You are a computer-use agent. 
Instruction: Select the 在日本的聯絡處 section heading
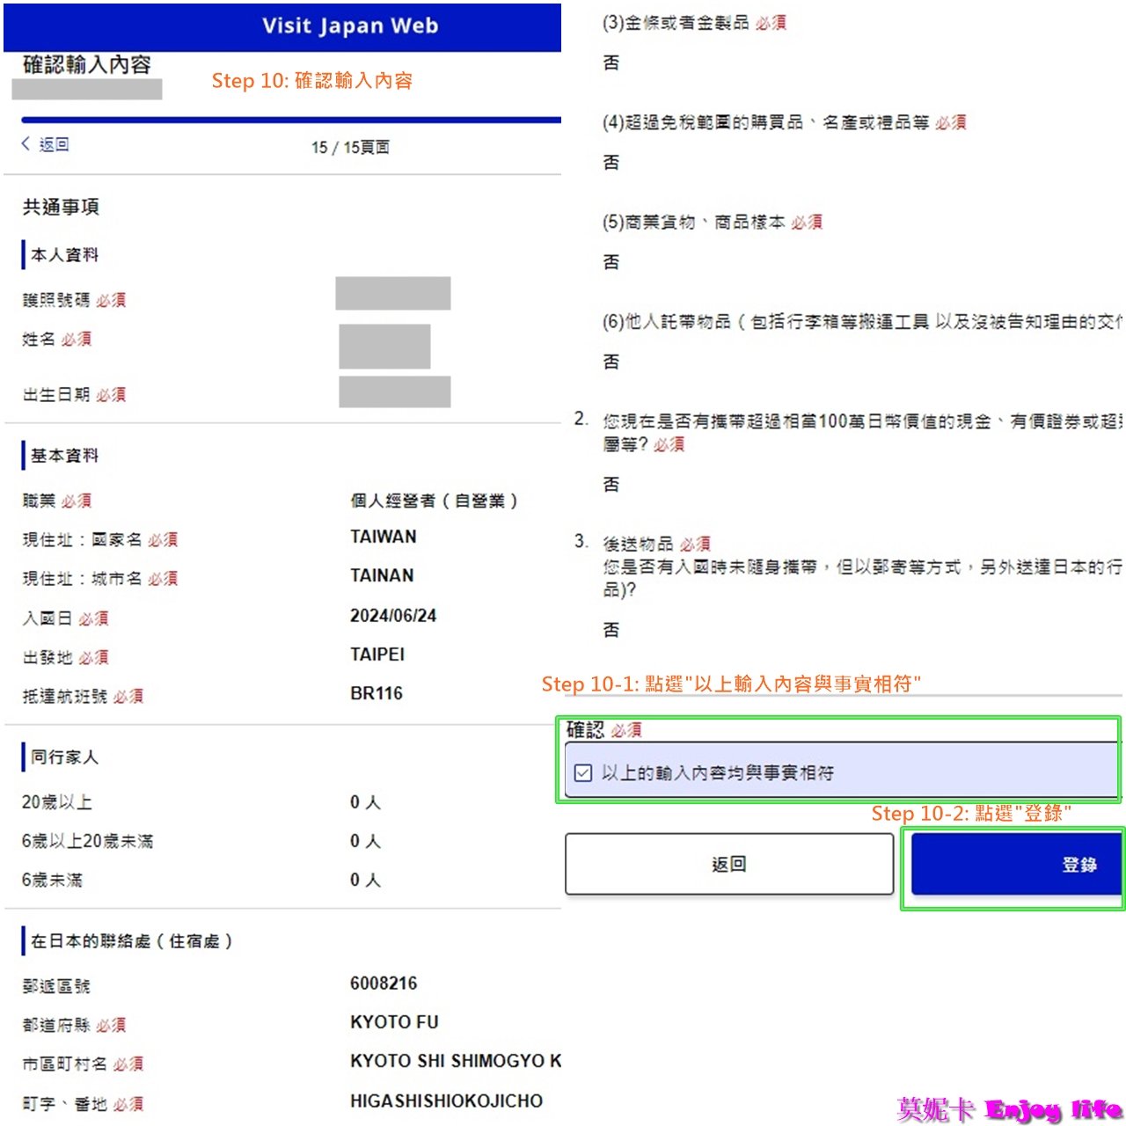(131, 941)
